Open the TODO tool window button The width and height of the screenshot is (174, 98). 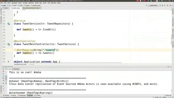38,96
